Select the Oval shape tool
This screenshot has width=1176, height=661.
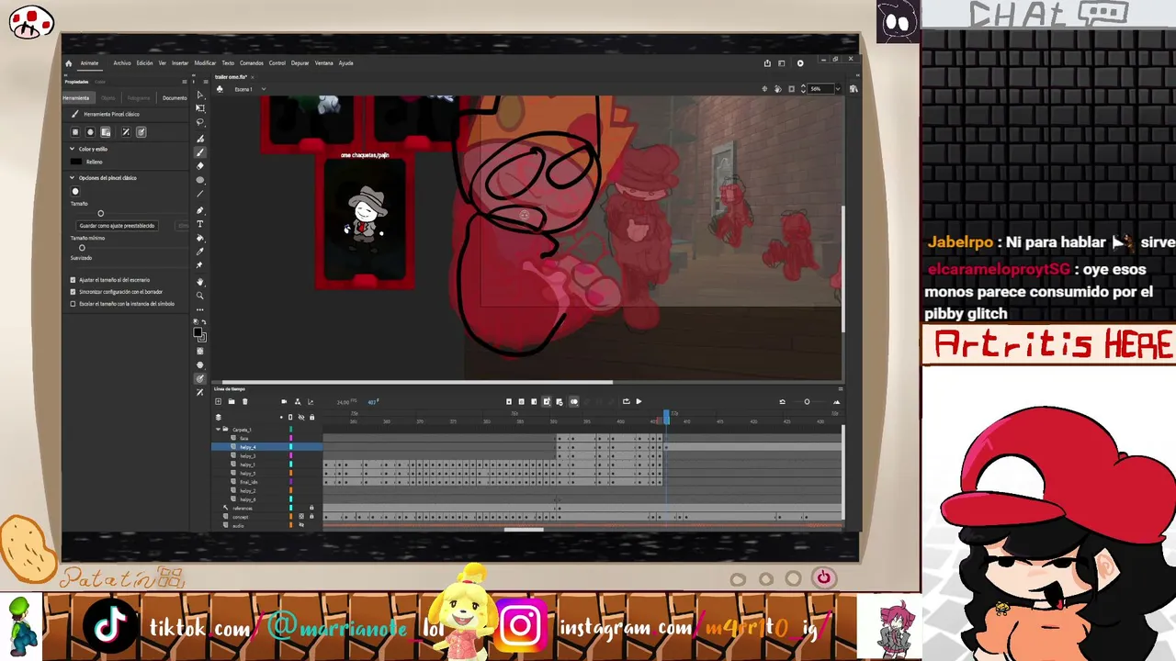[200, 180]
